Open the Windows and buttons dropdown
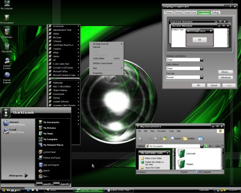This screenshot has width=241, height=193. coord(202,60)
